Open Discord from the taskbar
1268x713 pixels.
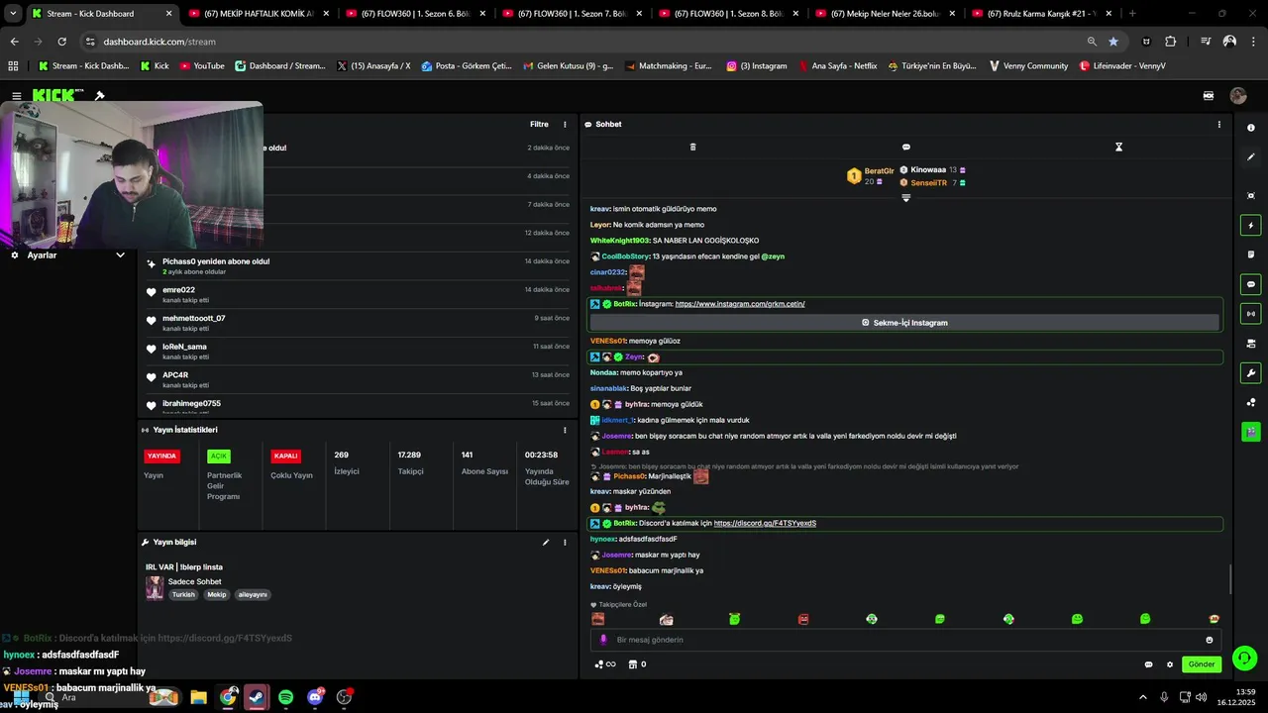click(x=315, y=697)
